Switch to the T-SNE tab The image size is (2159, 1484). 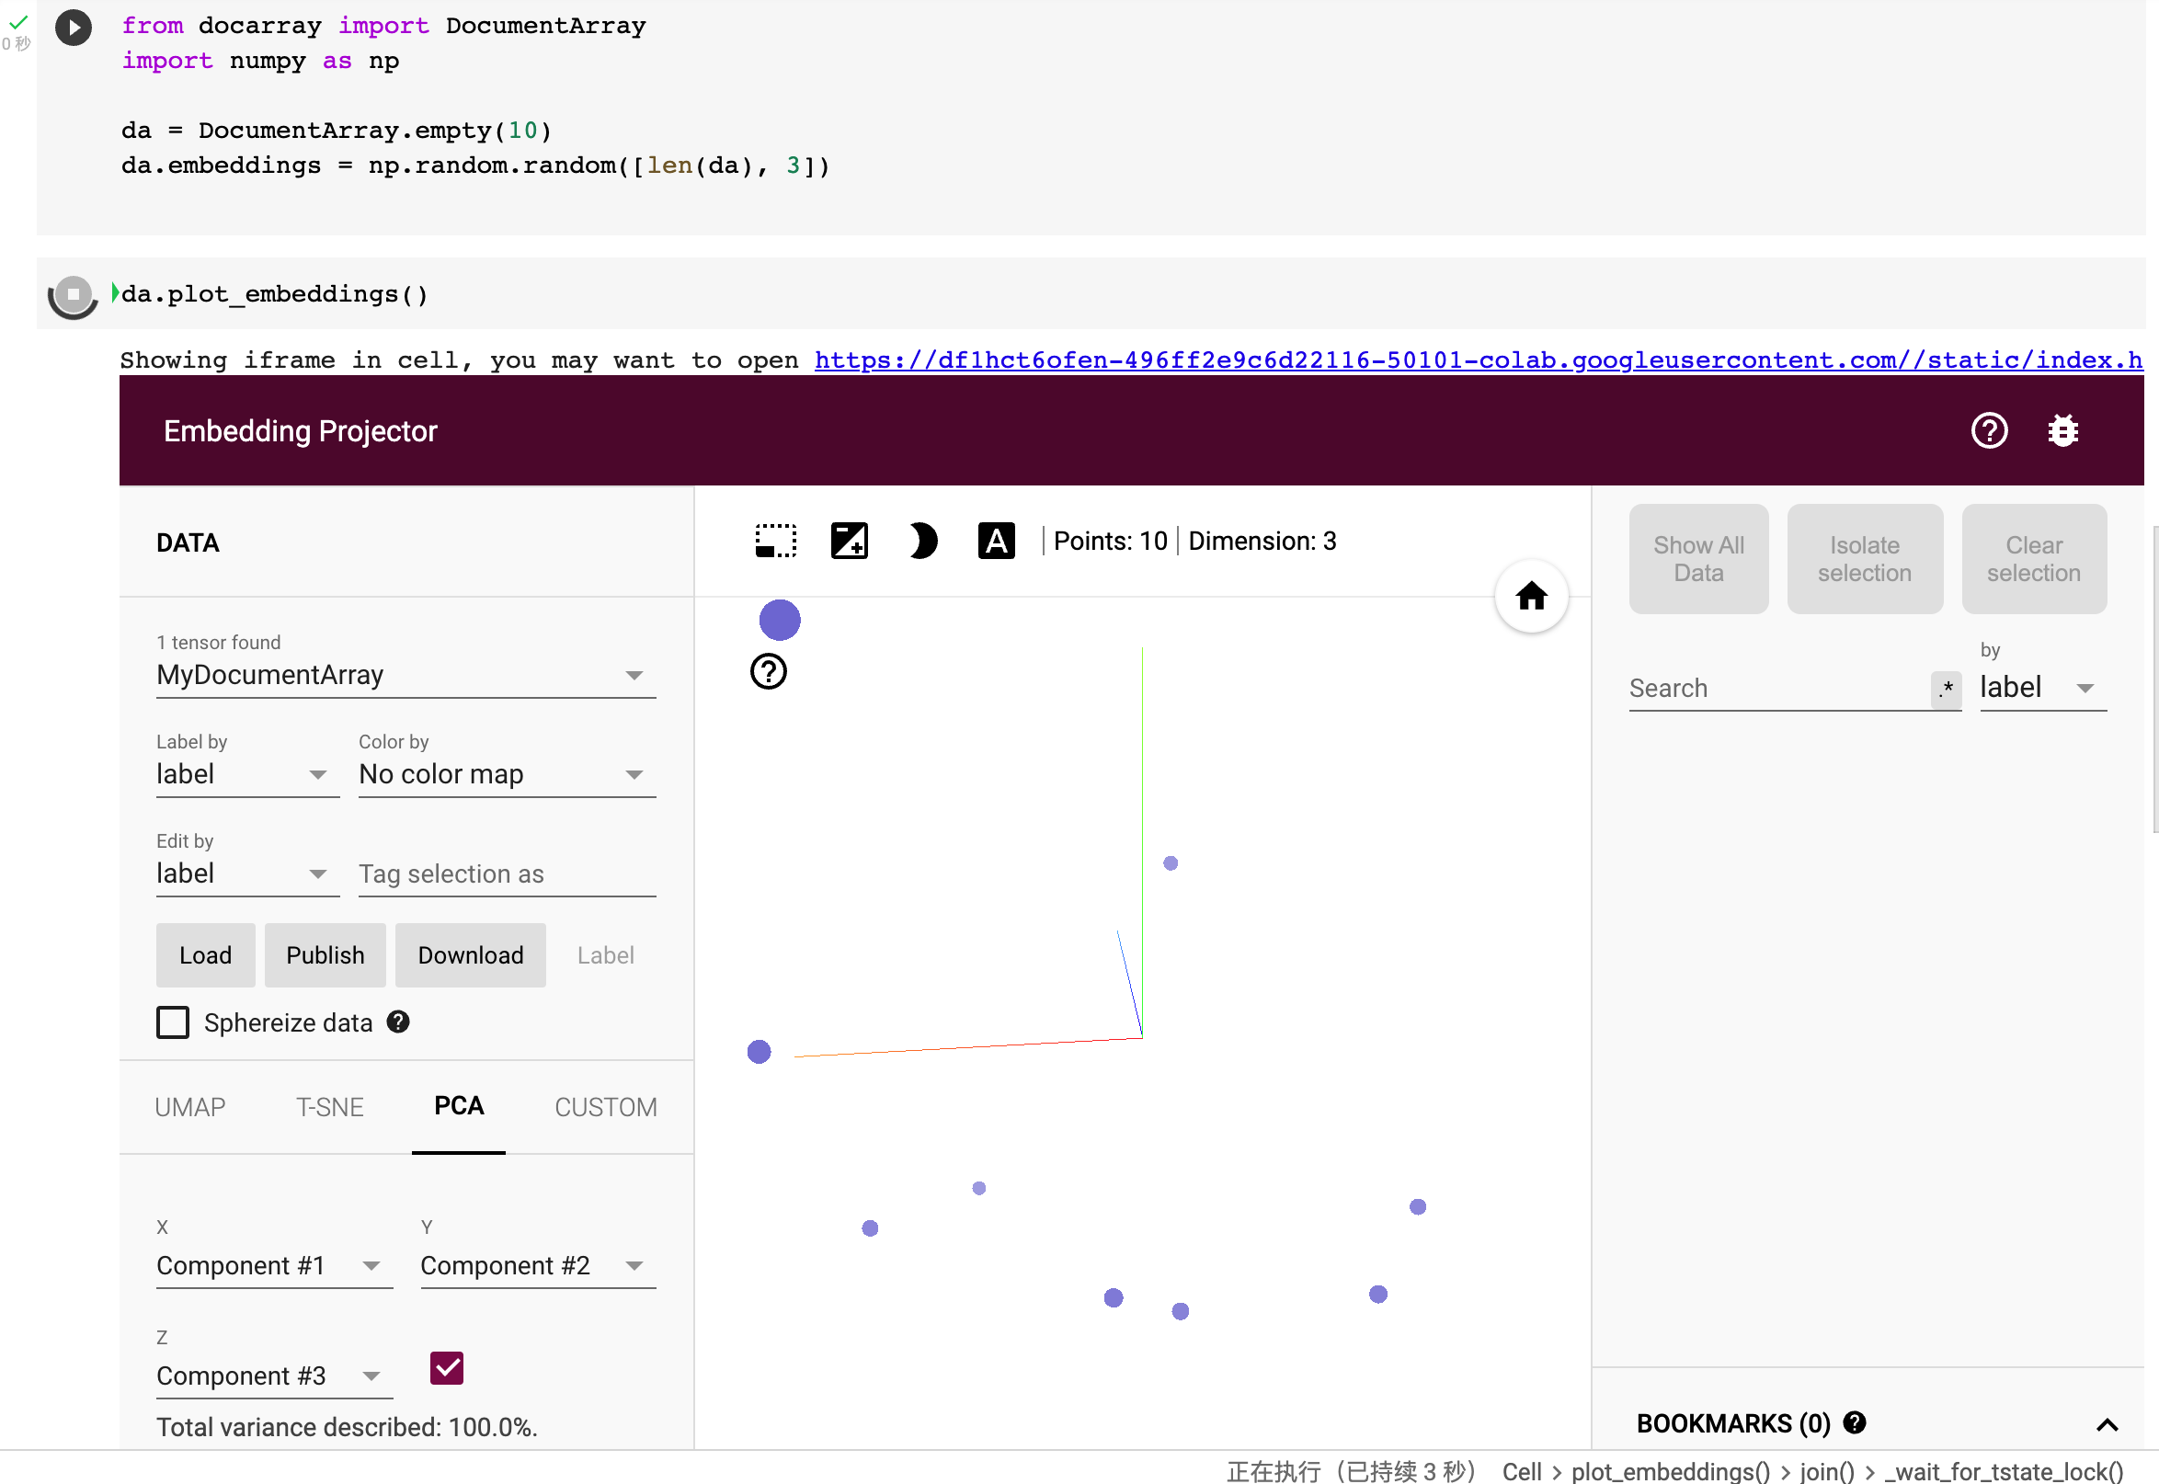(329, 1107)
